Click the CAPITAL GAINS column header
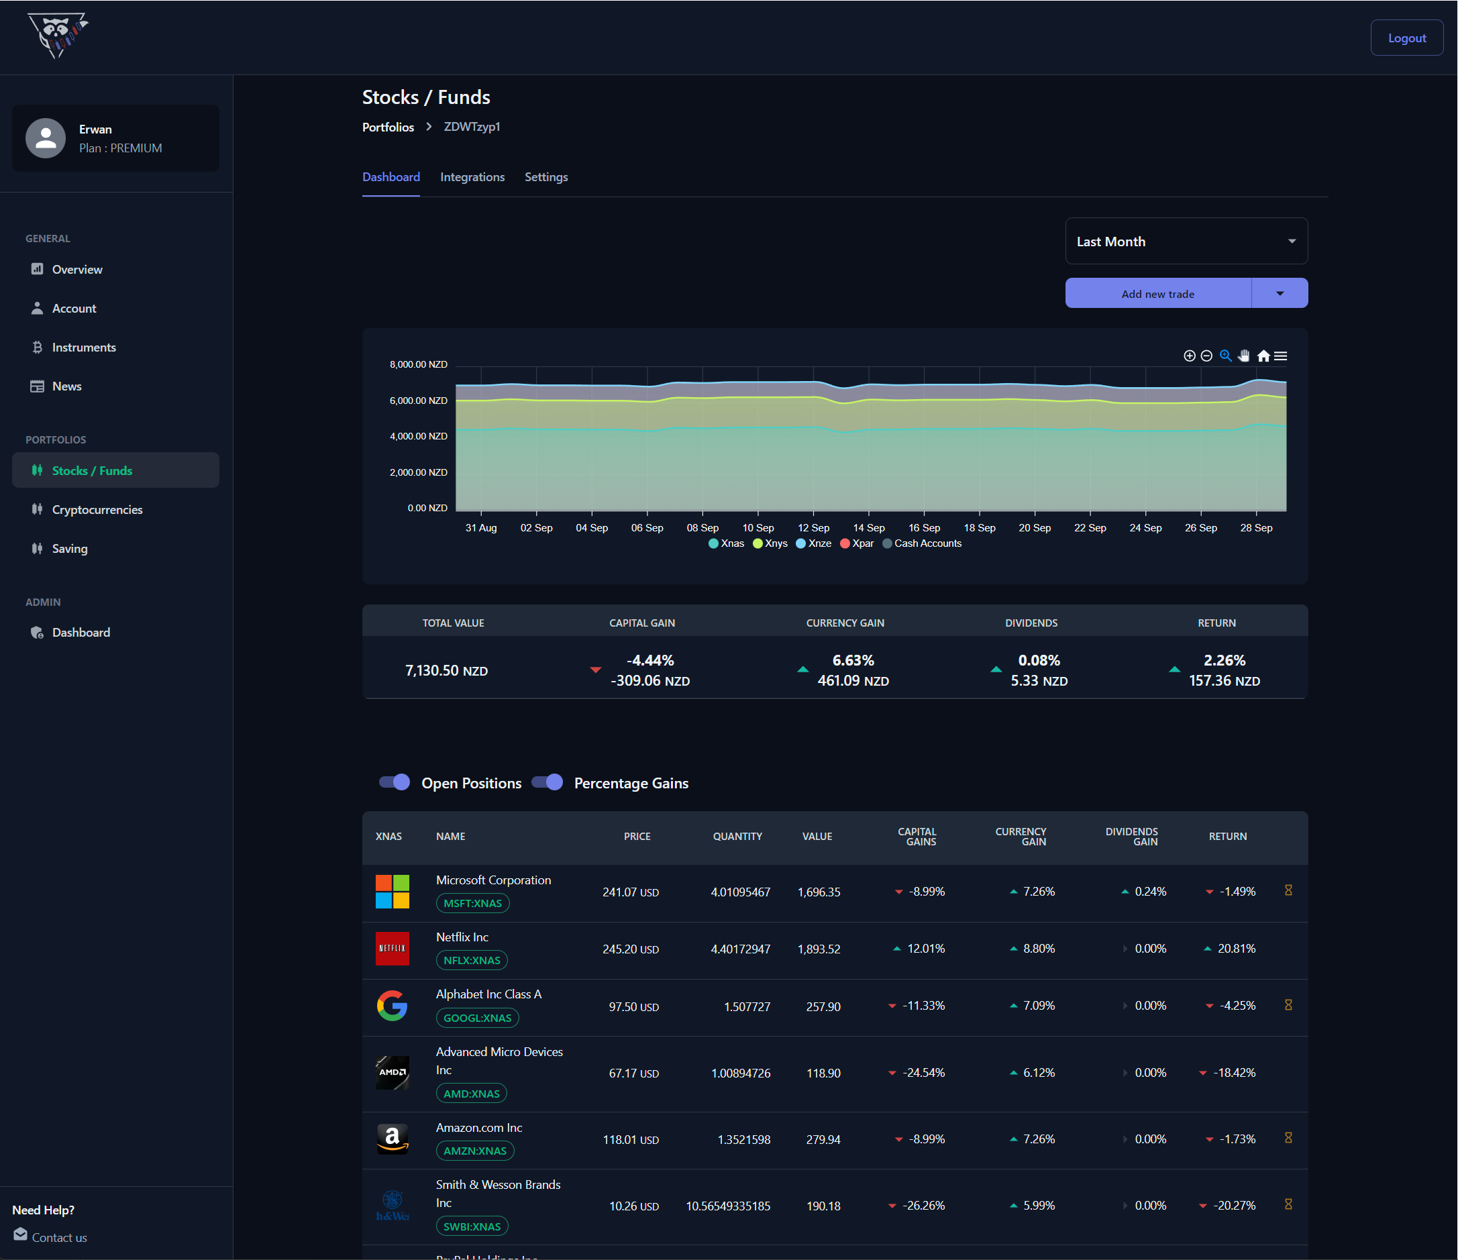Image resolution: width=1458 pixels, height=1260 pixels. 917,837
